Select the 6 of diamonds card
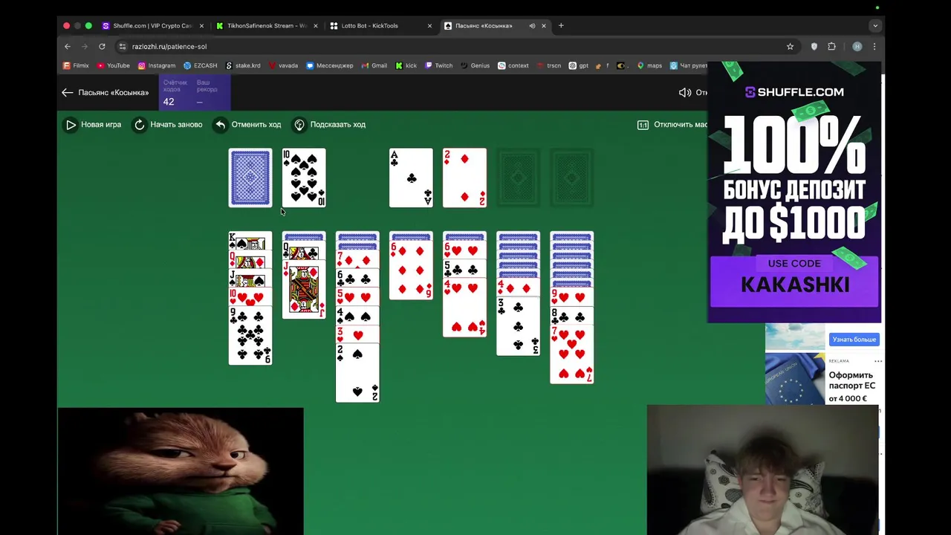The width and height of the screenshot is (951, 535). (x=411, y=270)
